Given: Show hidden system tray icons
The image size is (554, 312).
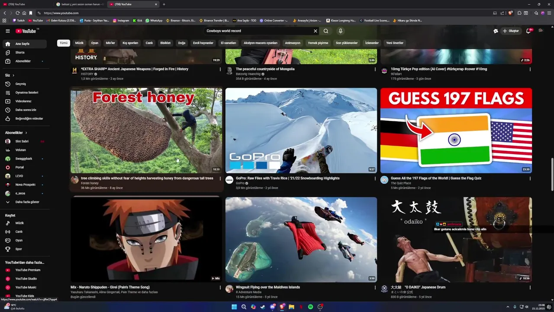Looking at the screenshot, I should (x=508, y=307).
